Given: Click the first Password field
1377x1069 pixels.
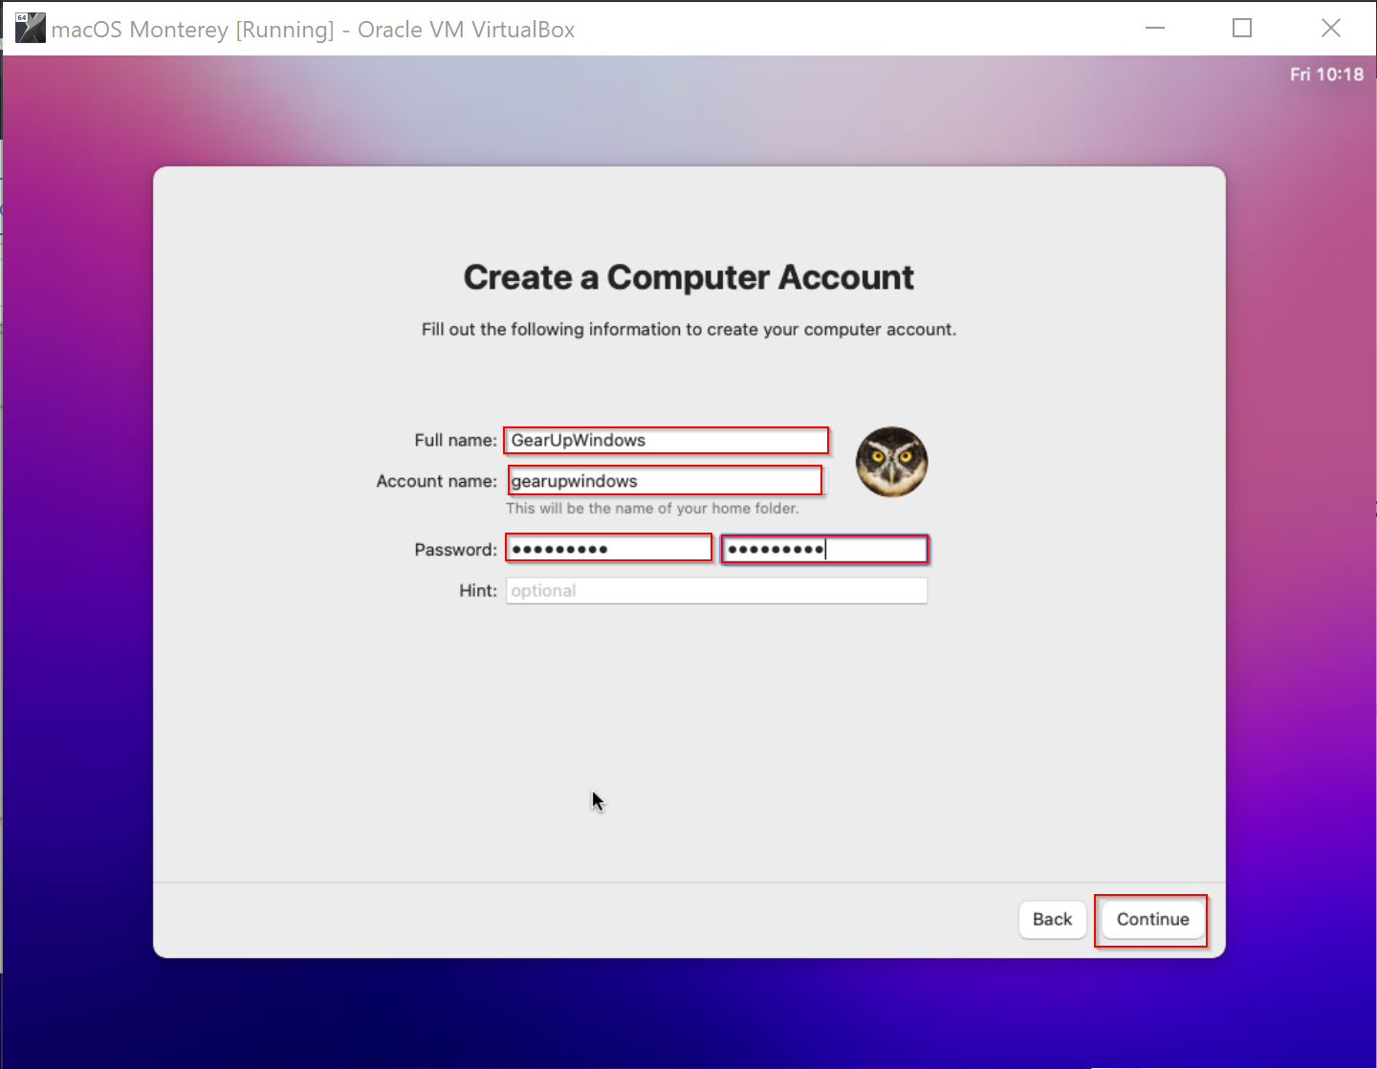Looking at the screenshot, I should click(608, 548).
